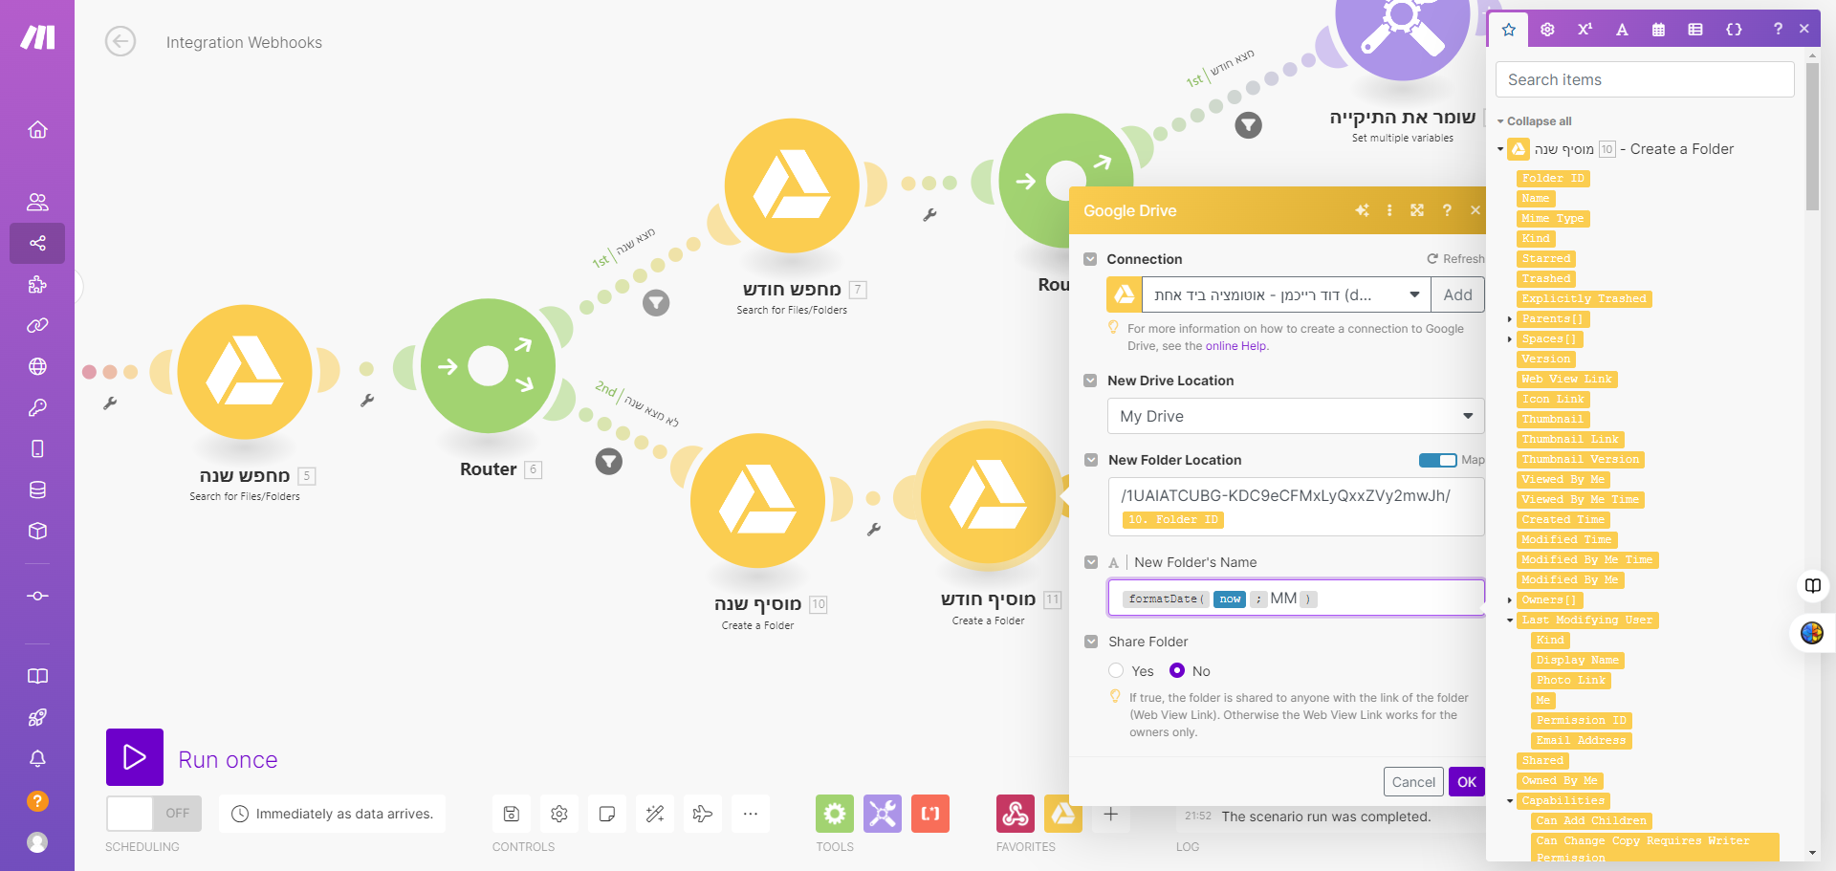This screenshot has height=871, width=1836.
Task: Open the Data stores sidebar icon
Action: coord(37,490)
